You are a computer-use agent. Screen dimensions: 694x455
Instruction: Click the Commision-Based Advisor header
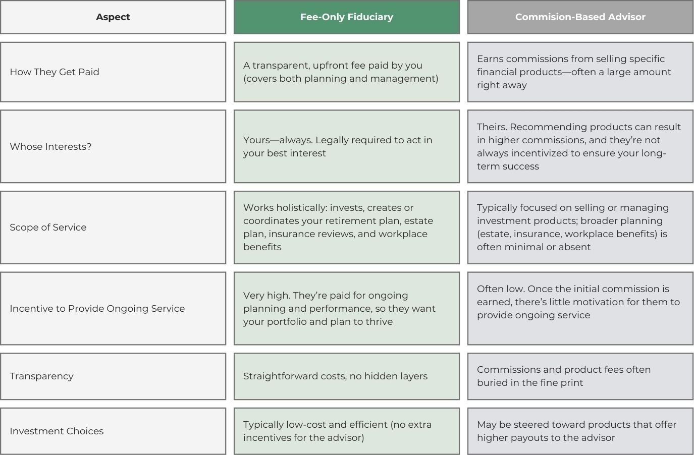coord(580,17)
